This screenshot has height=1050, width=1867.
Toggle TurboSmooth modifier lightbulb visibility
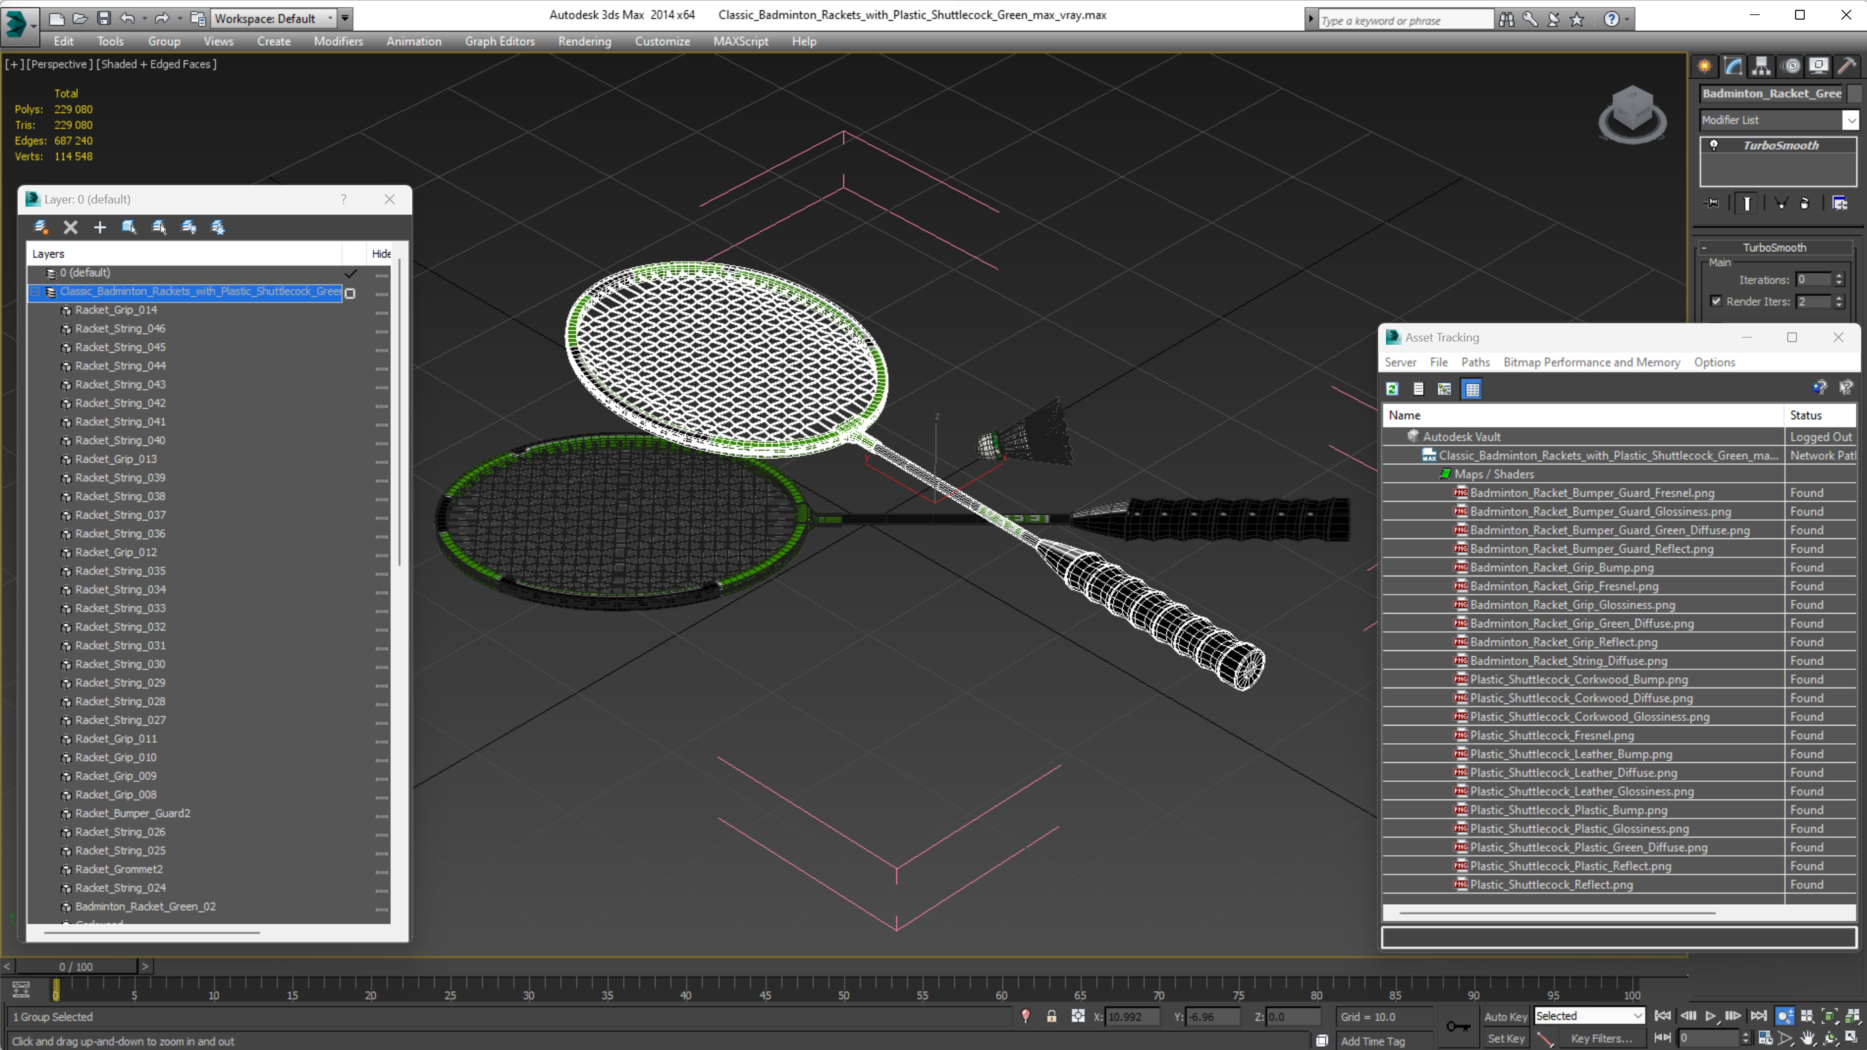coord(1714,145)
